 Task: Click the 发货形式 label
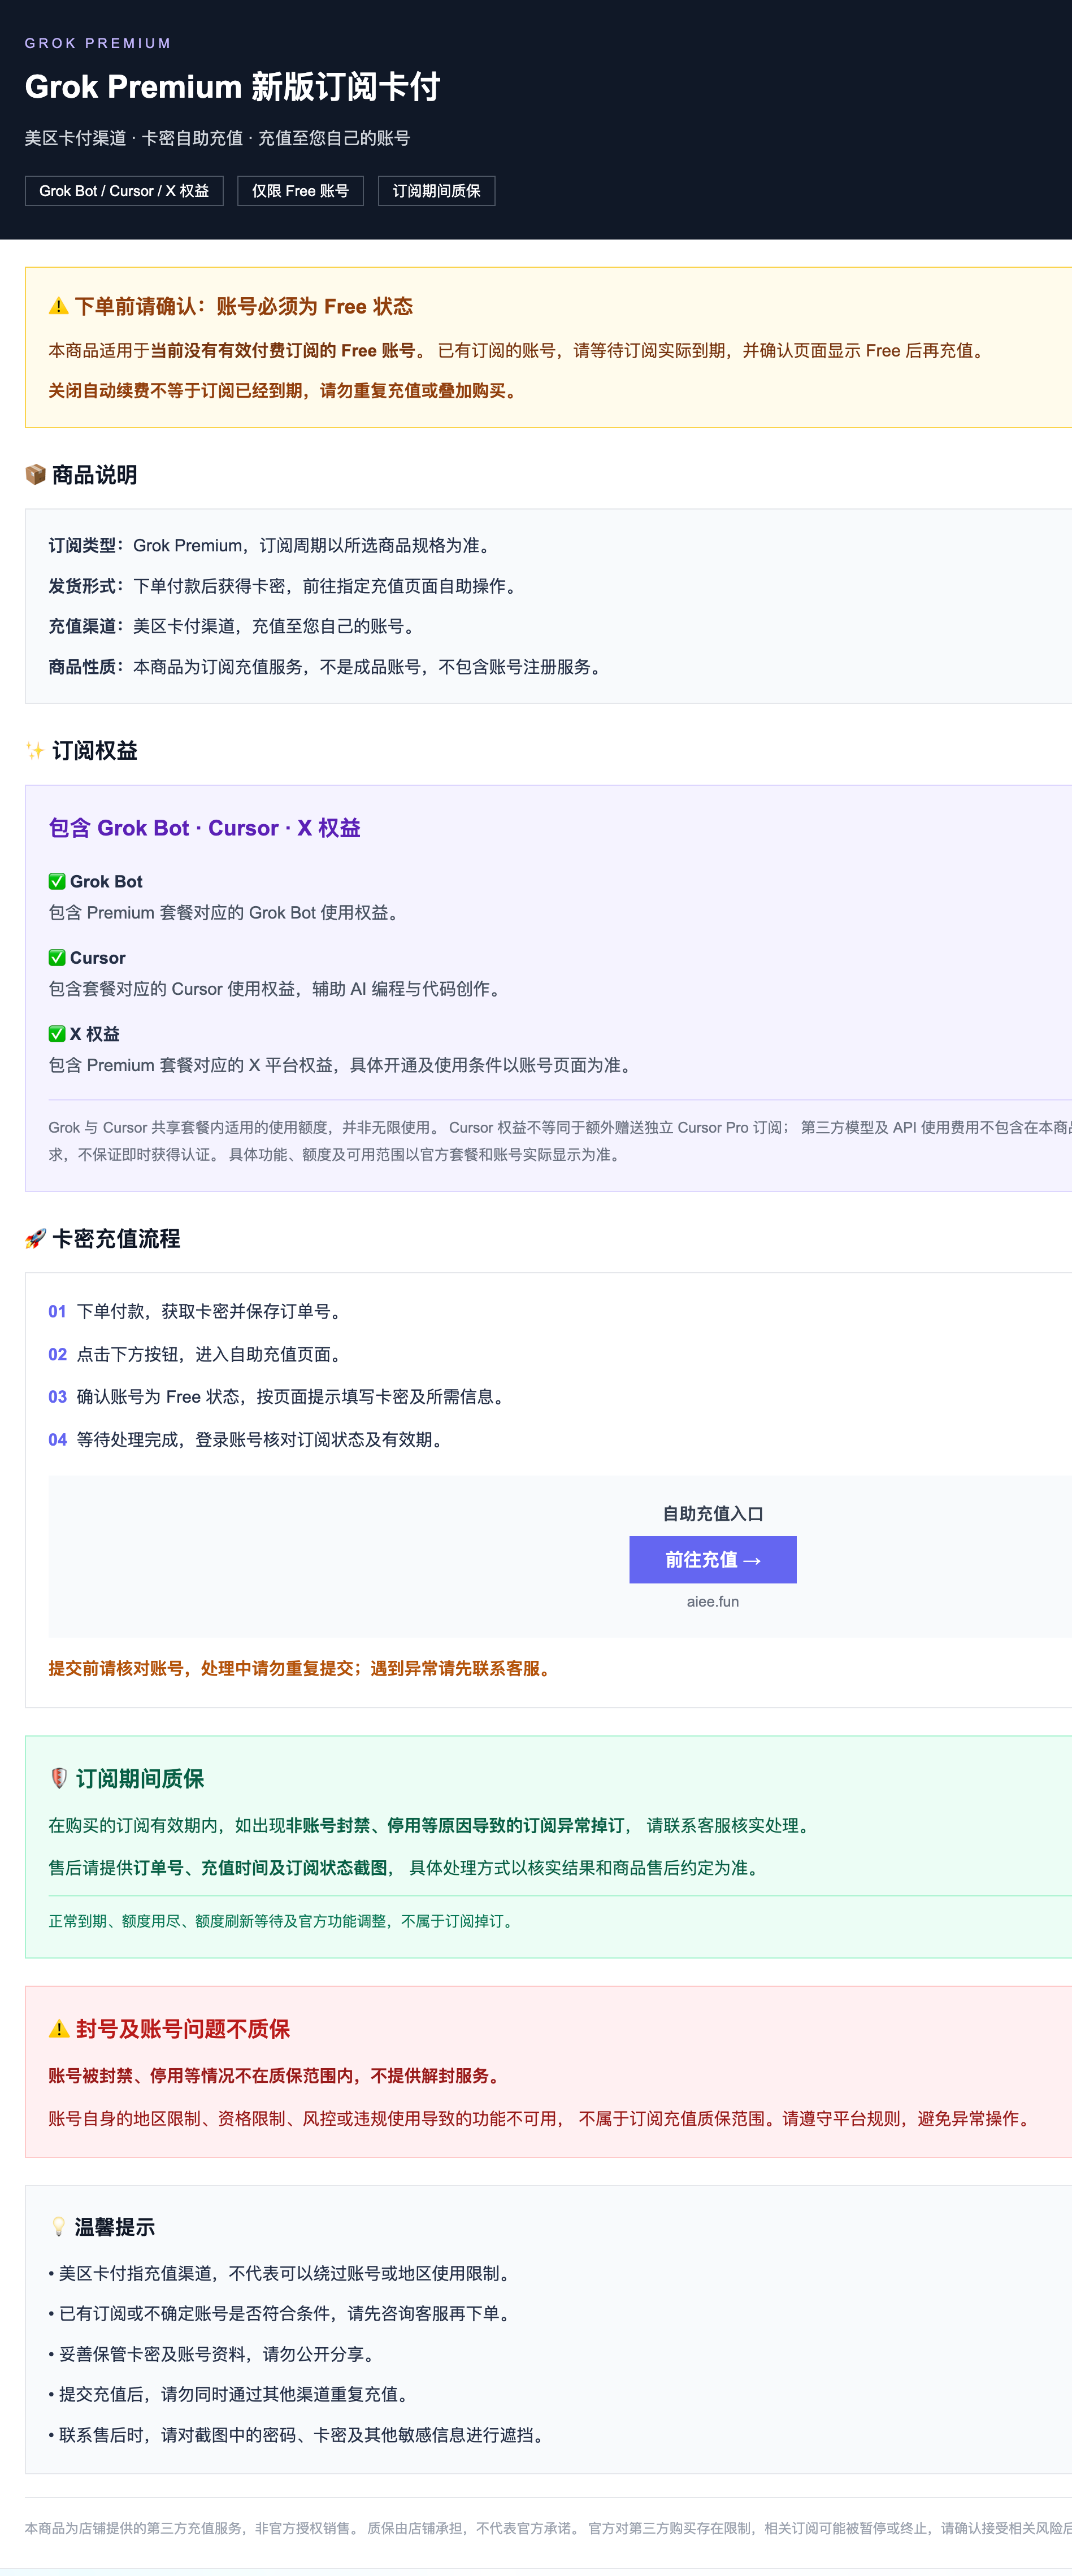pyautogui.click(x=86, y=586)
